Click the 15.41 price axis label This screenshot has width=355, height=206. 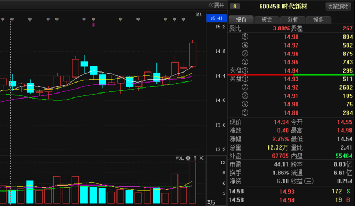point(216,18)
